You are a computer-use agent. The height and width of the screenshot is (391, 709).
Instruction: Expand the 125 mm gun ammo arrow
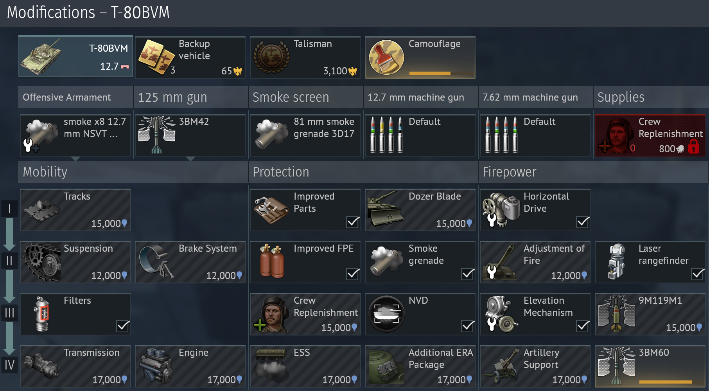190,159
